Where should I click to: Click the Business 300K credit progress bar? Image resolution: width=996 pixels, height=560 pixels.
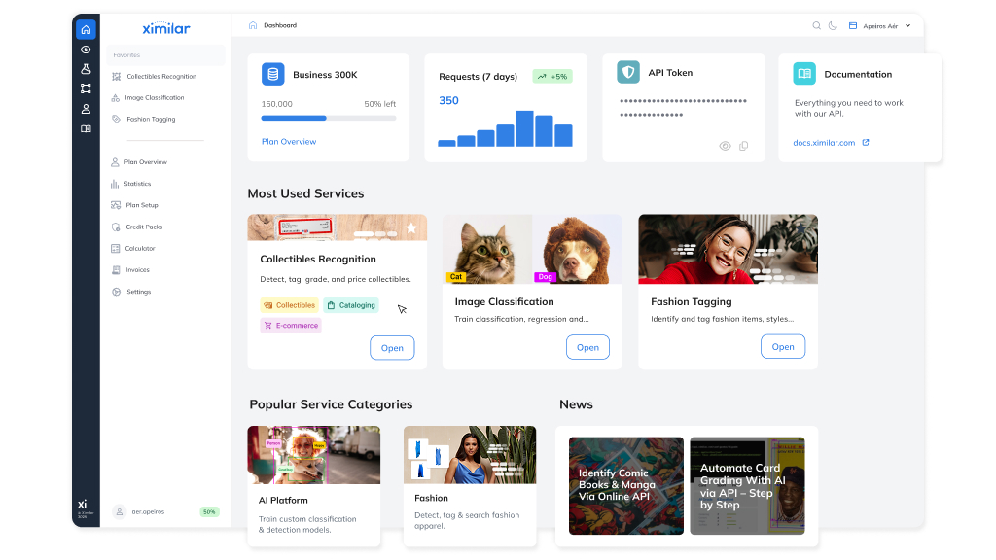(329, 118)
